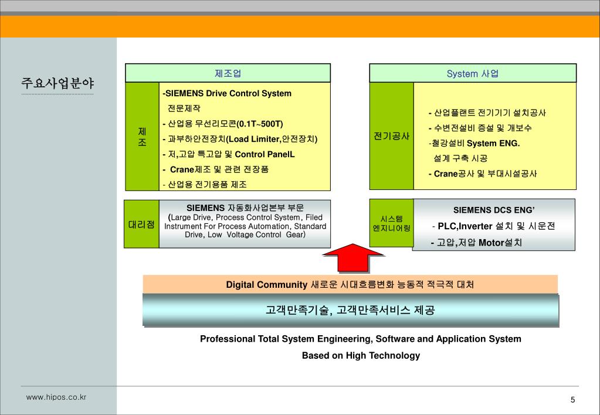Click the 산업용 전기용품 제조 line

[205, 185]
